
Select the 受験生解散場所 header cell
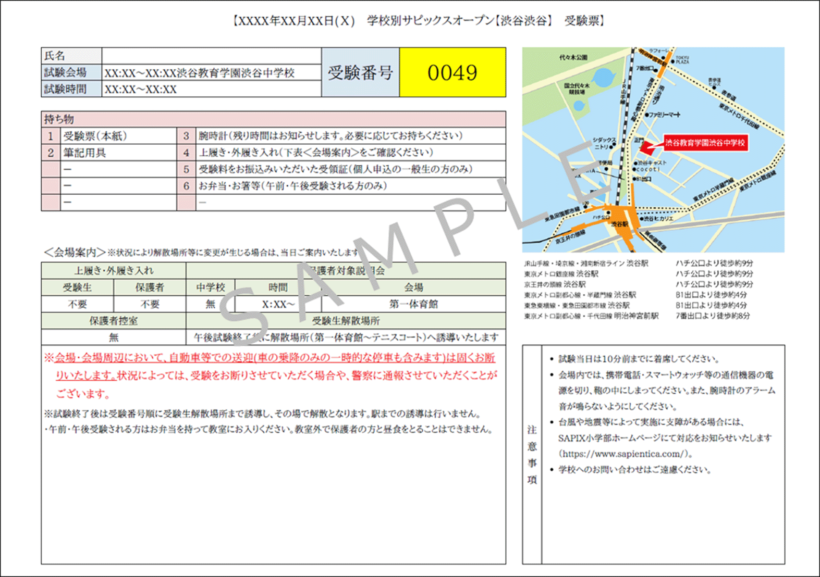(x=346, y=321)
